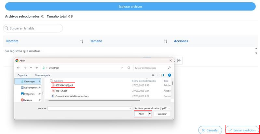Click the Explorar archivos button
Viewport: 260px width, 134px height.
pos(130,7)
